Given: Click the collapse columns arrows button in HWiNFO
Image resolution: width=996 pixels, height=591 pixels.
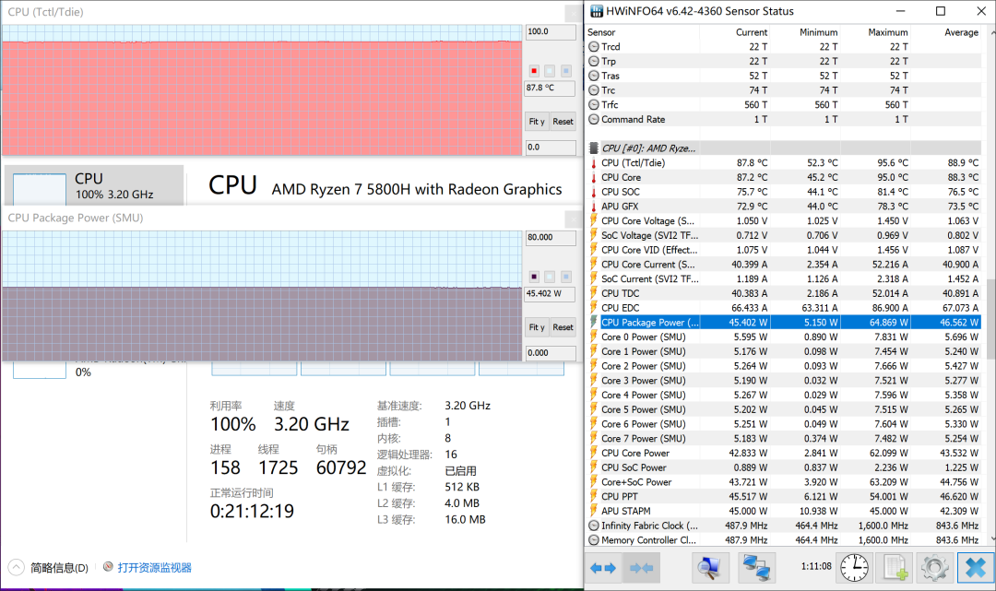Looking at the screenshot, I should [642, 568].
